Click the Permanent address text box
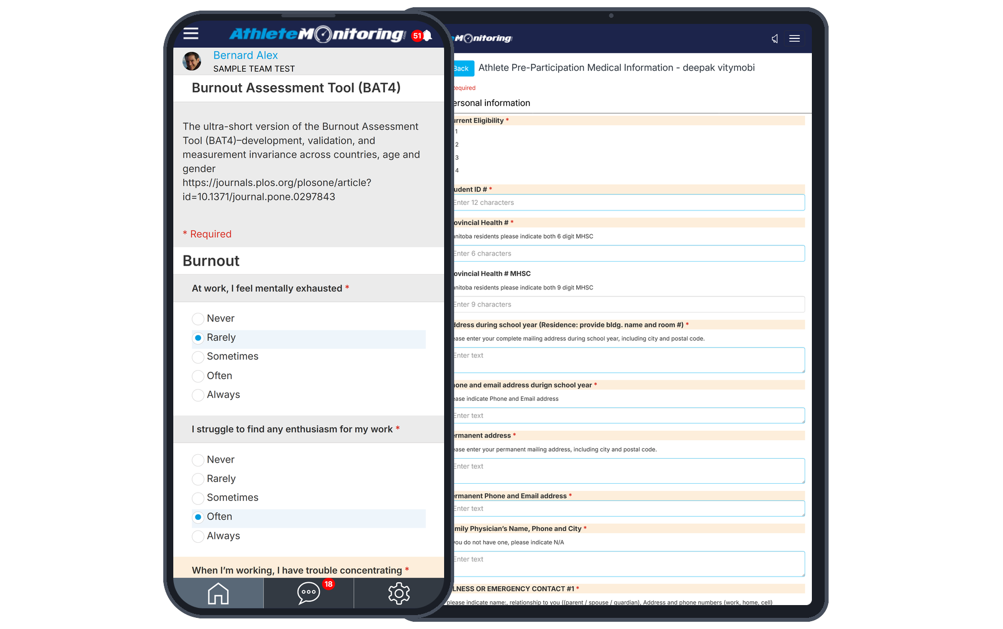Screen dimensions: 1003x629 tap(628, 471)
